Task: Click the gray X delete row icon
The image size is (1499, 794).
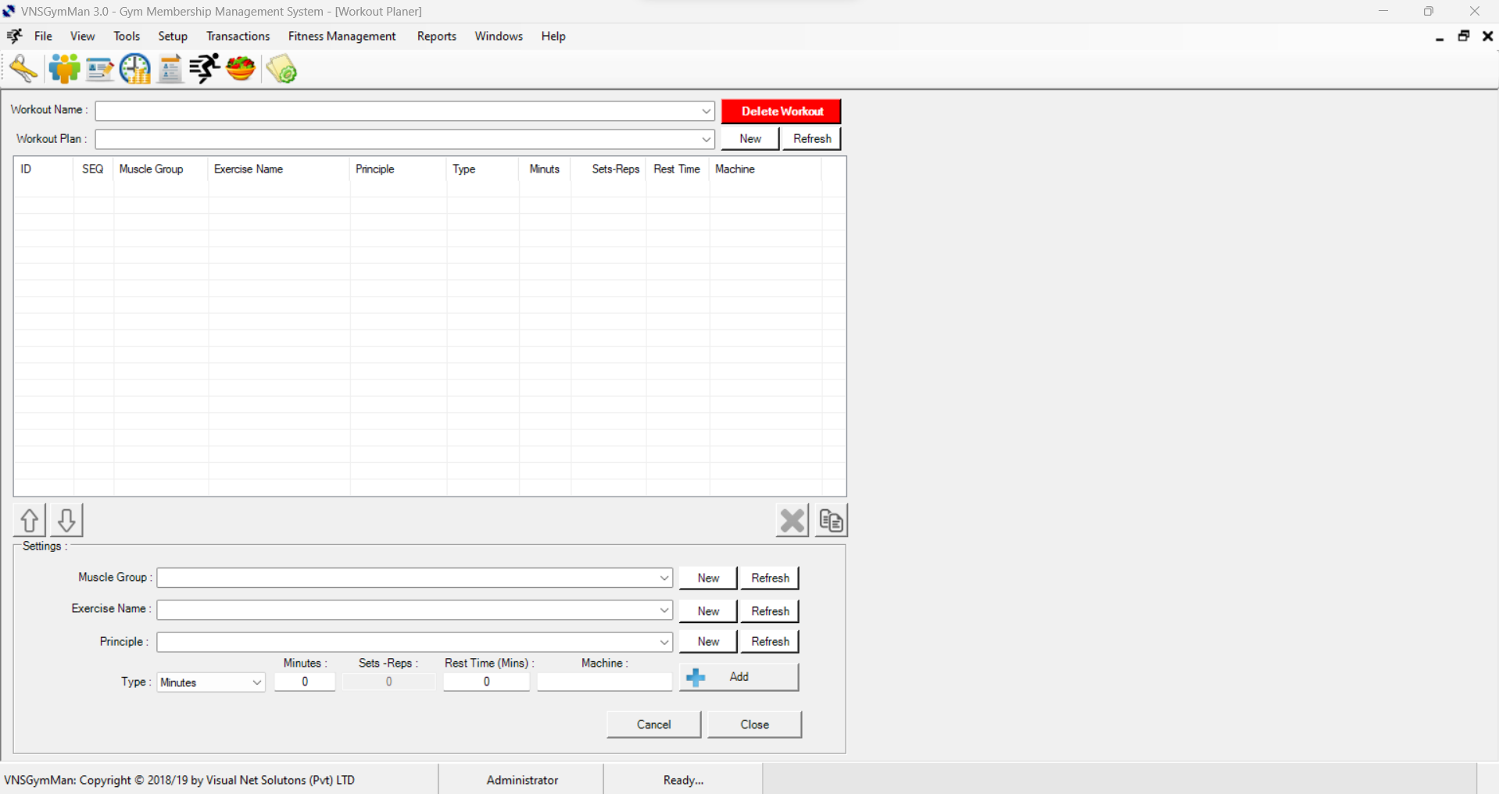Action: [x=792, y=521]
